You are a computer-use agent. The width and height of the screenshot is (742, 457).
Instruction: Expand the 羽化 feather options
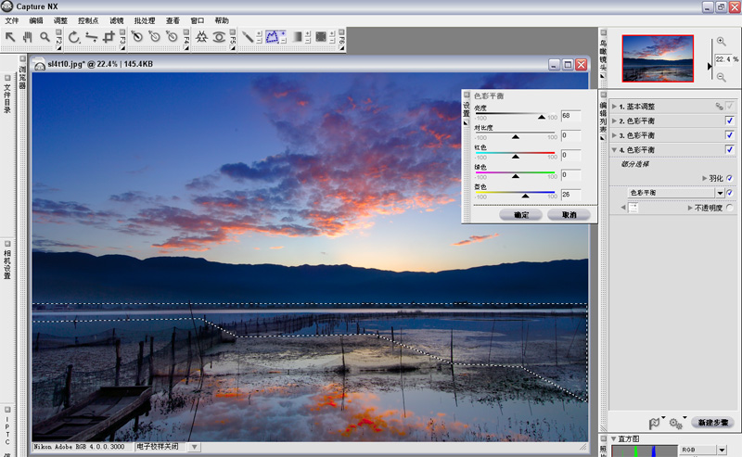(705, 178)
